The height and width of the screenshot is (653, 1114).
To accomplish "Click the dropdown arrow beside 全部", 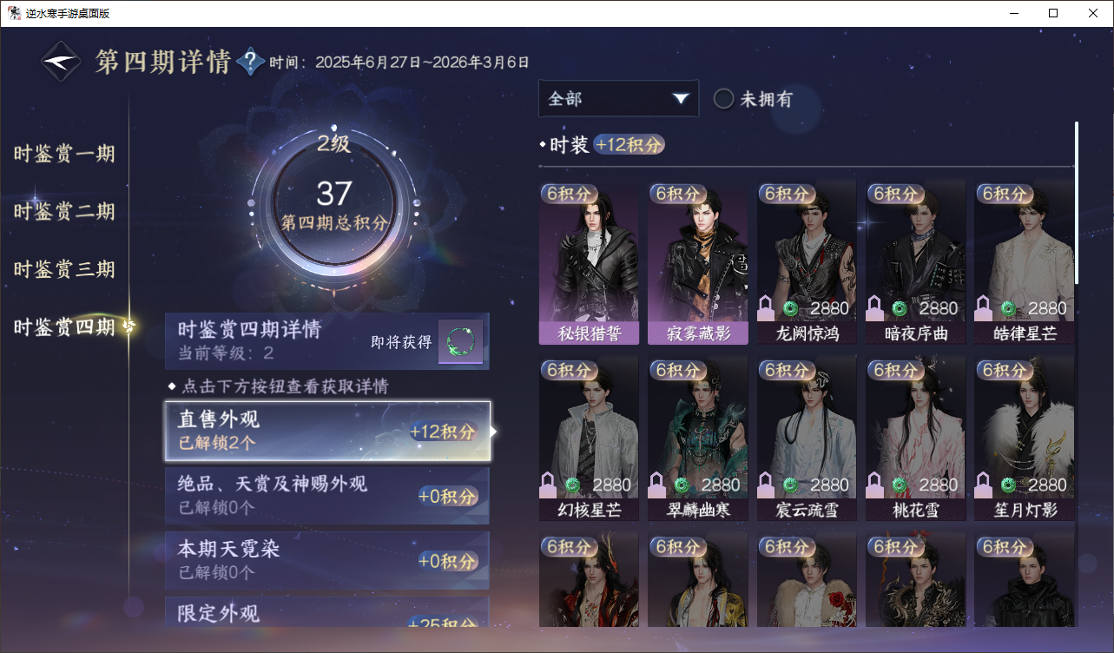I will 681,99.
